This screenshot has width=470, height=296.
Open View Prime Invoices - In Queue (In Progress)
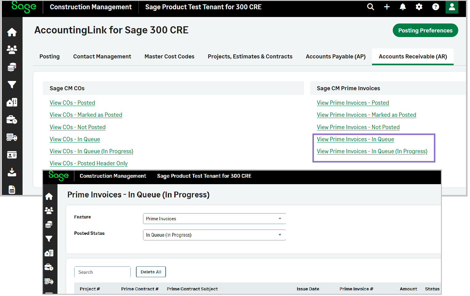372,151
